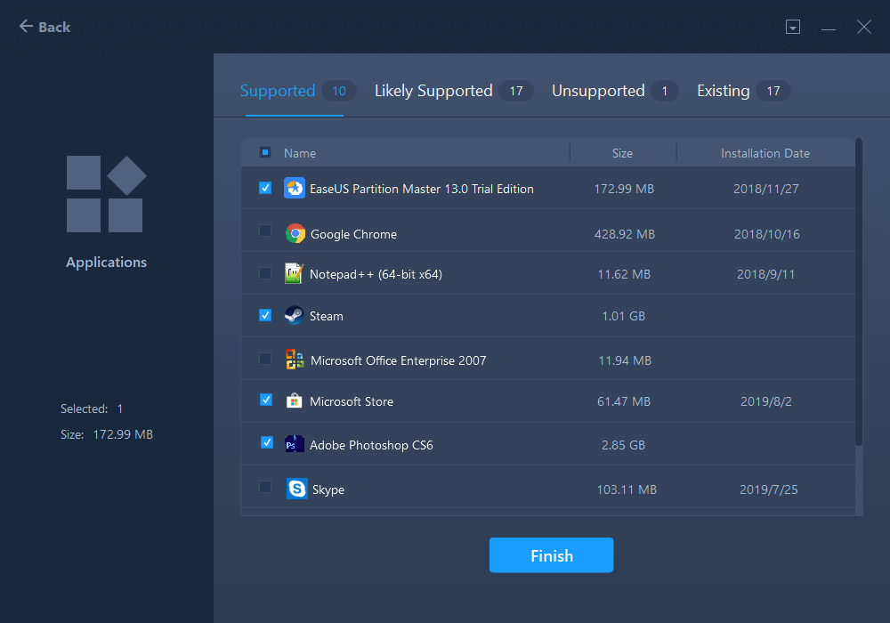Image resolution: width=890 pixels, height=623 pixels.
Task: Toggle the select-all checkbox in header
Action: (x=265, y=152)
